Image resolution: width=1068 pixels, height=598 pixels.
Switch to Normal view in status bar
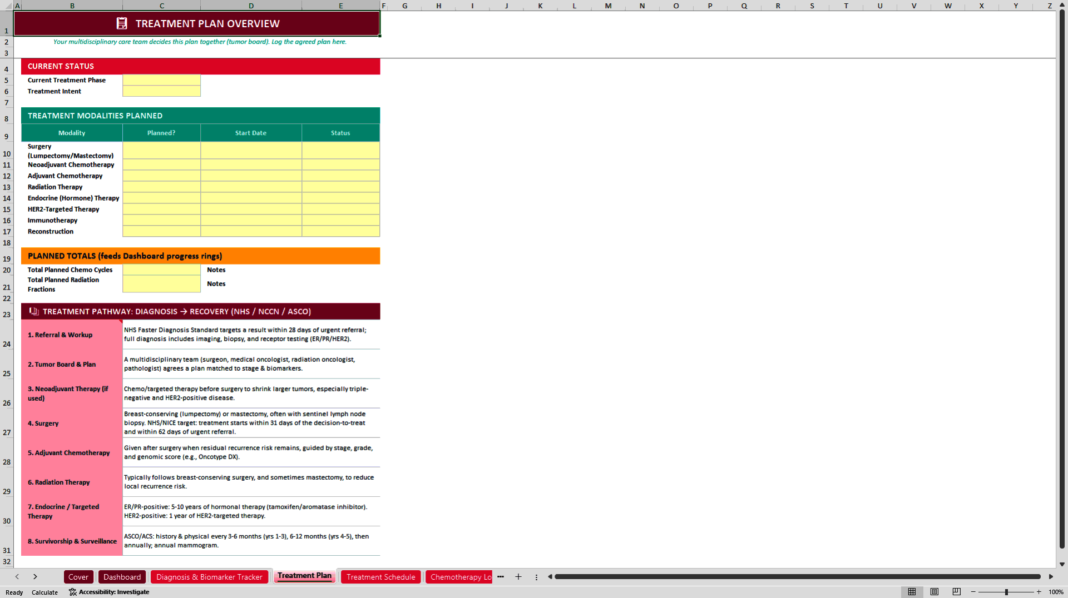[x=912, y=592]
